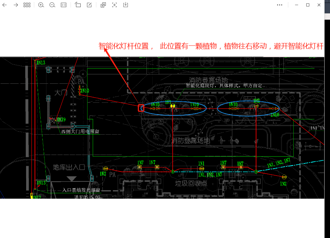Go to the previous image

click(x=5, y=5)
